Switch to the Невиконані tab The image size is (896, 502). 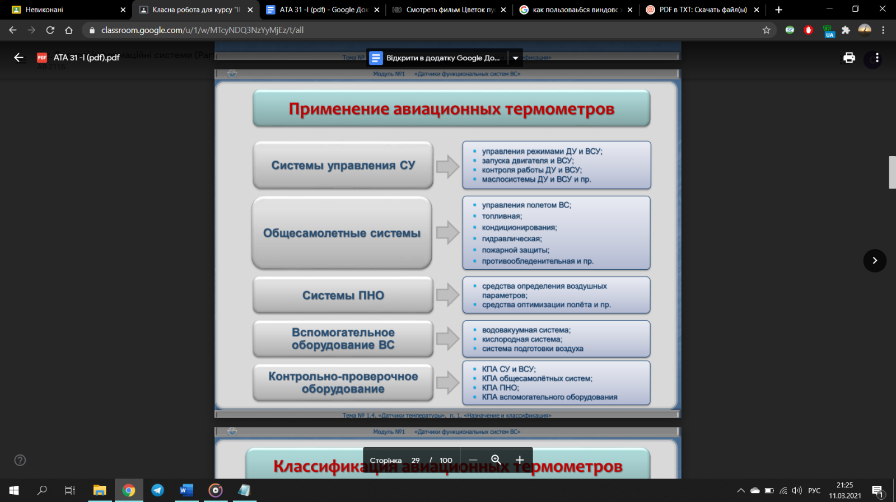[65, 10]
